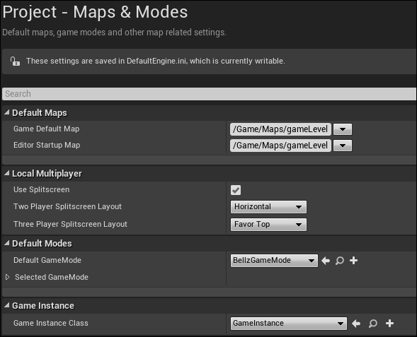Click the lock icon beside DefaultEngine.ini notice
Image resolution: width=417 pixels, height=337 pixels.
(15, 61)
